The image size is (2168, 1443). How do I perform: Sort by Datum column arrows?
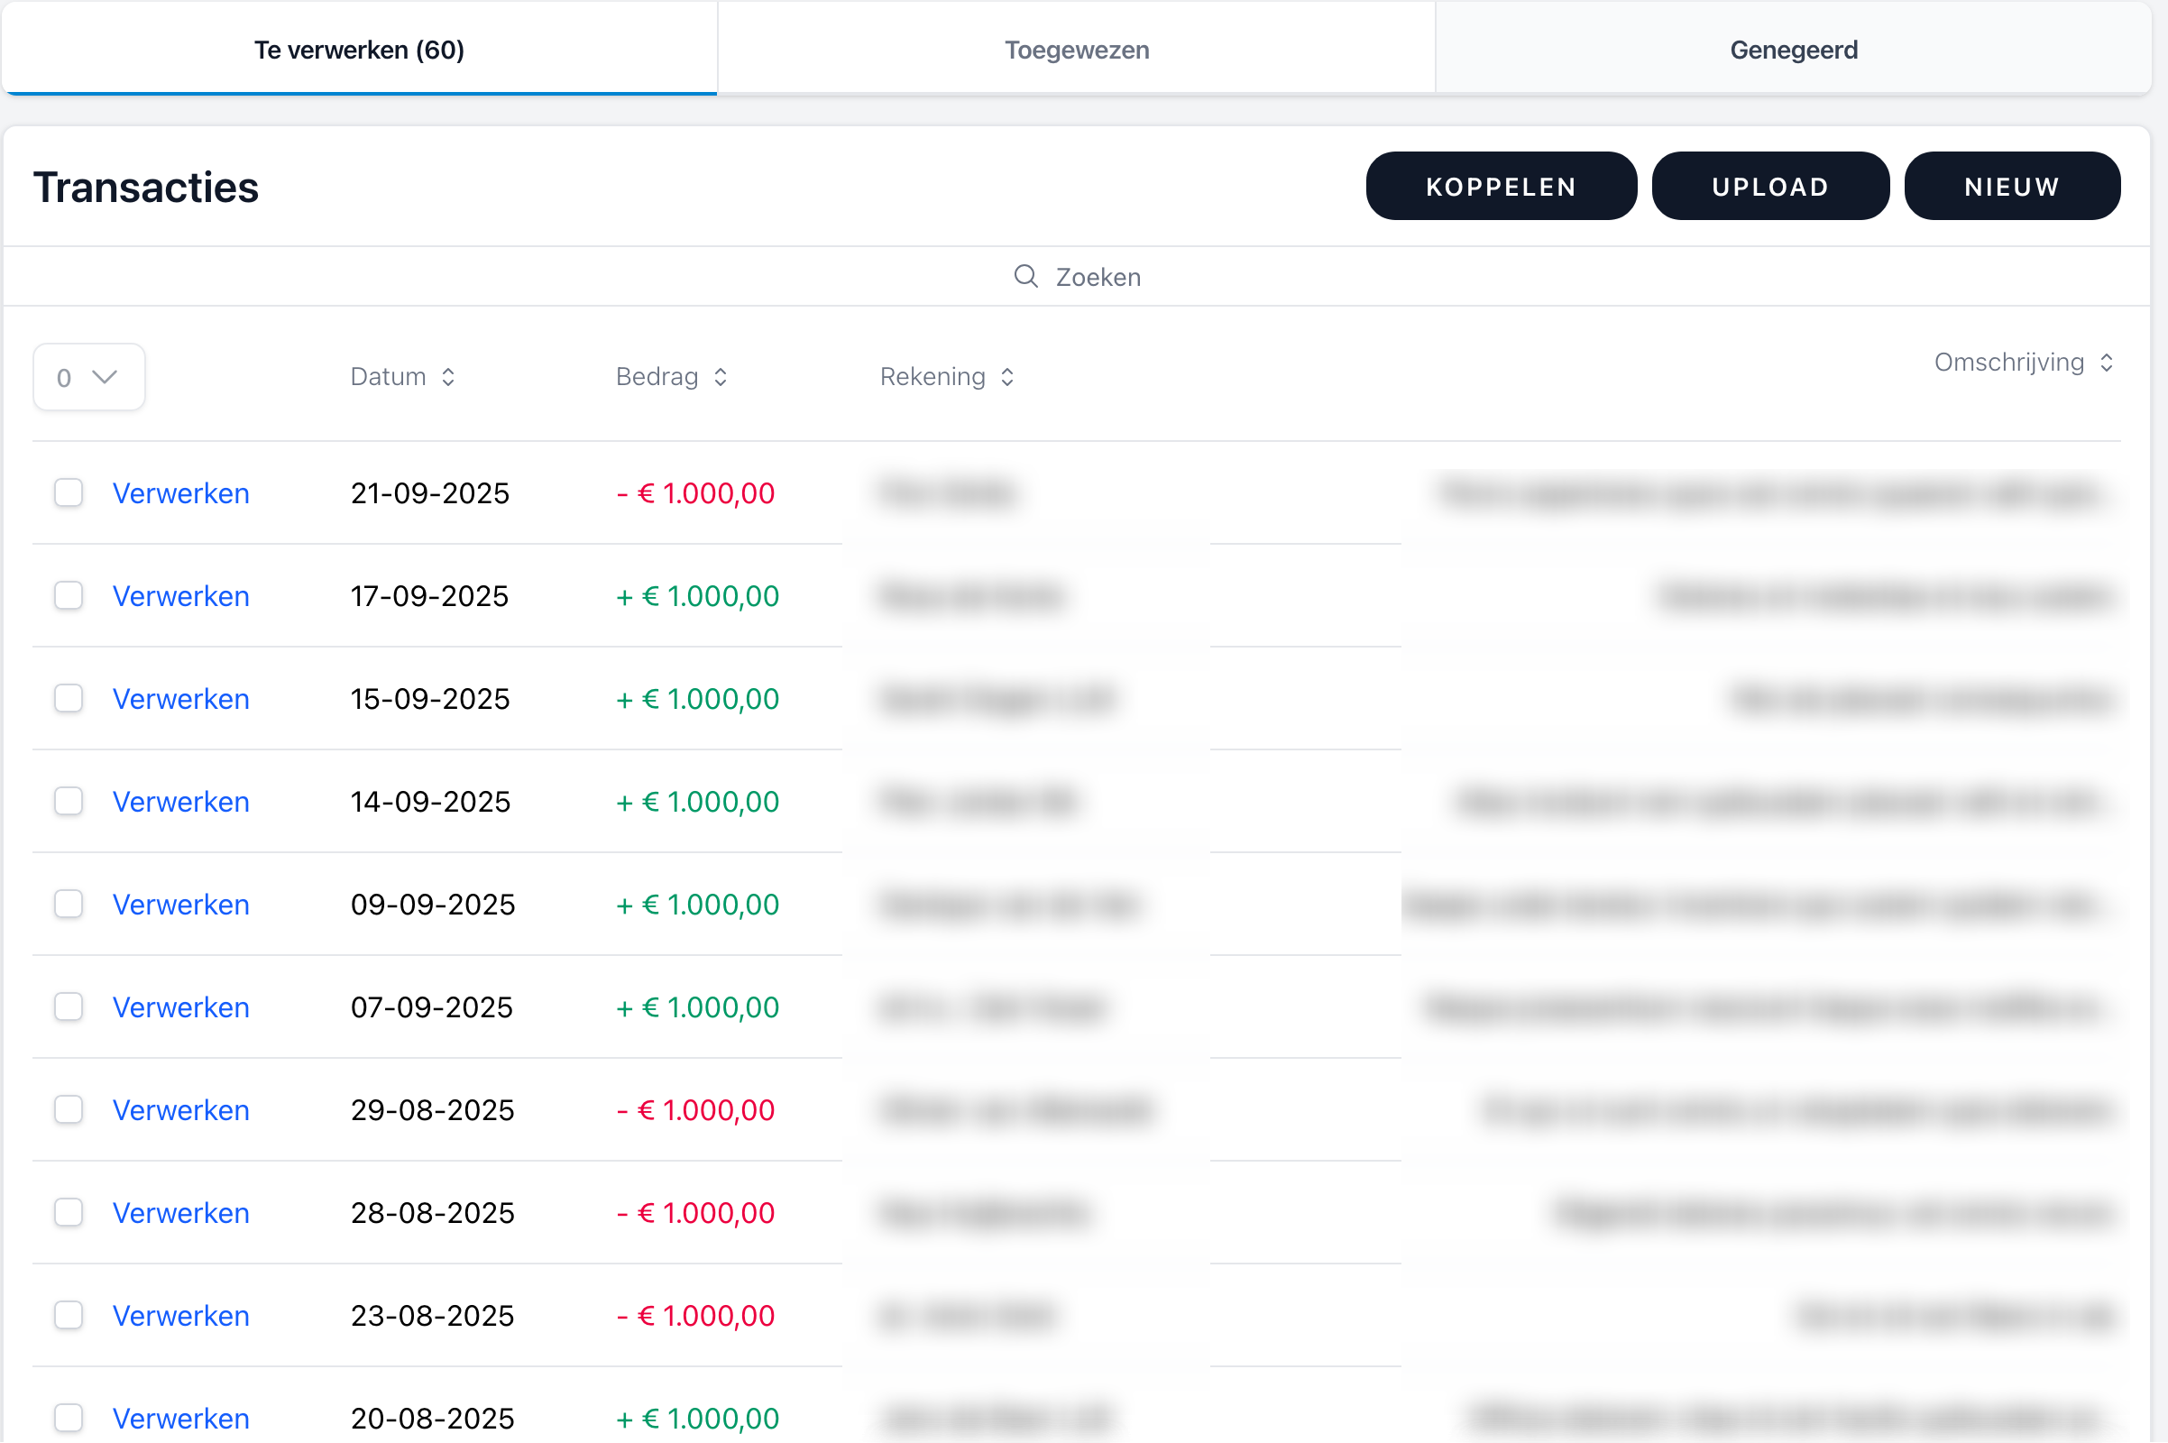448,377
